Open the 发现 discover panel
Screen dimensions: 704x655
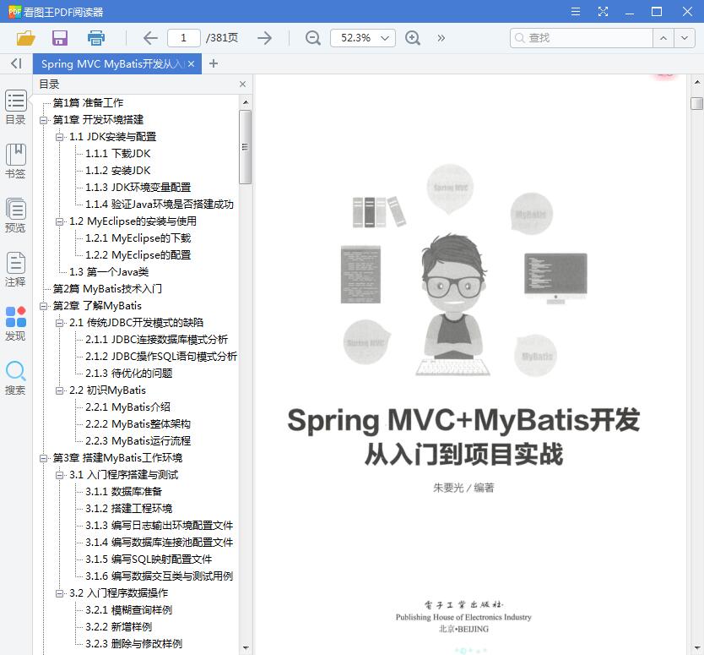pyautogui.click(x=16, y=324)
